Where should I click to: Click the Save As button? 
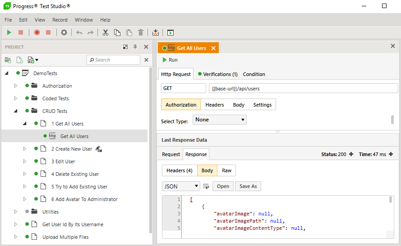tap(248, 186)
